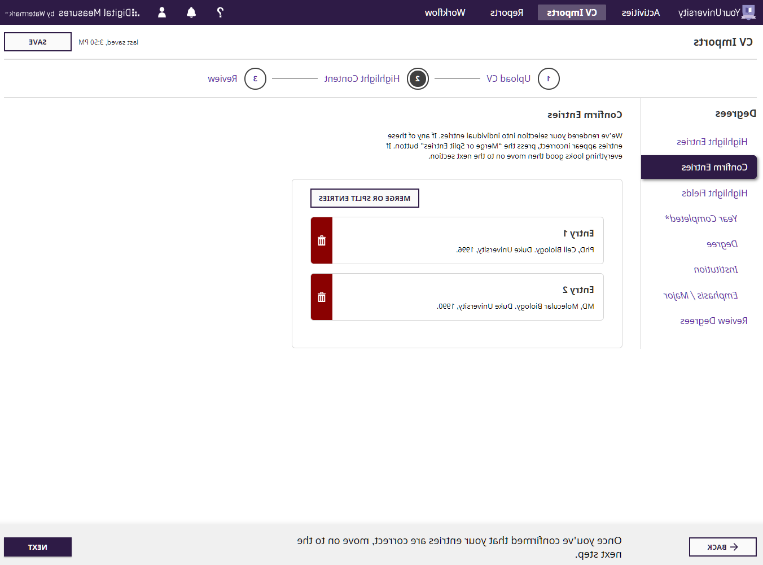Open Emphasis / Major sidebar item

pos(700,295)
